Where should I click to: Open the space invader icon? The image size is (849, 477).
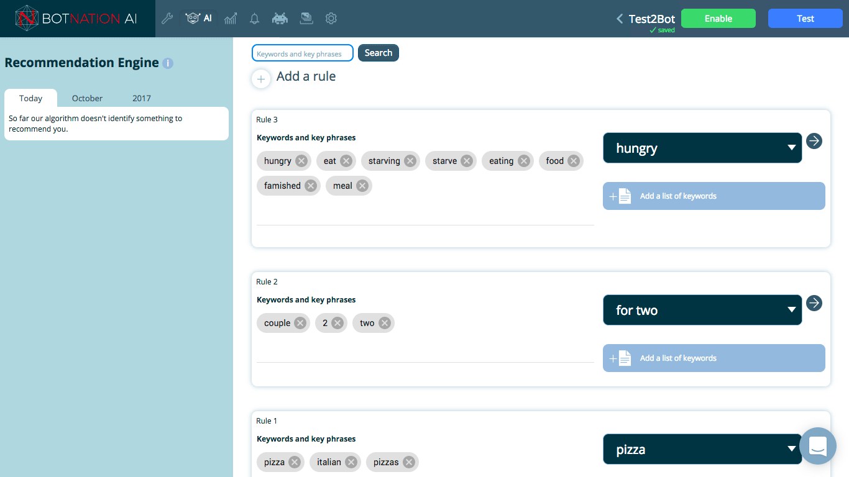click(x=280, y=19)
